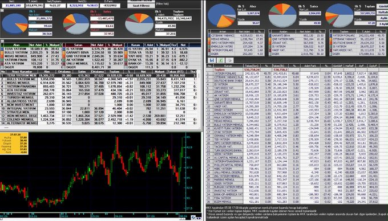This screenshot has height=221, width=388.
Task: Click the Artan table header
Action: 223,31
